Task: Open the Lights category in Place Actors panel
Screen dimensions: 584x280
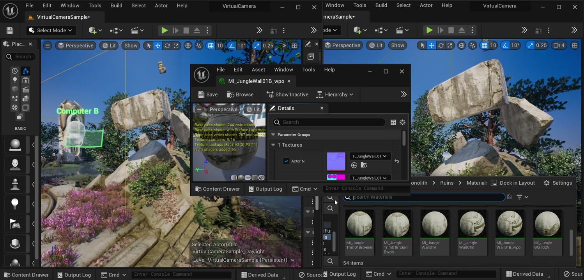Action: tap(15, 80)
